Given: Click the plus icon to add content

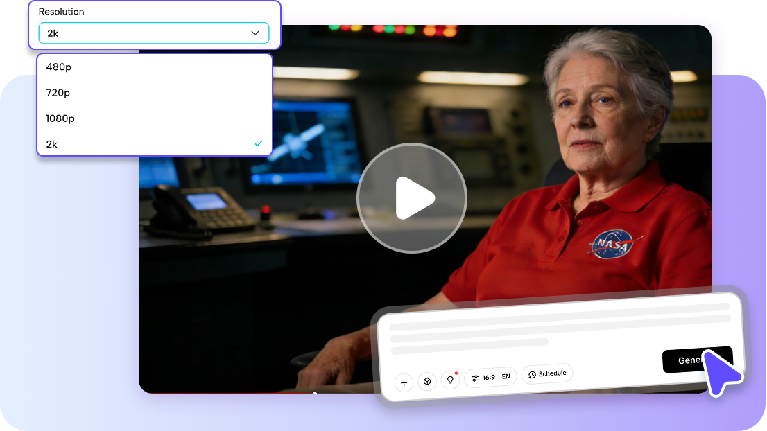Looking at the screenshot, I should pos(404,382).
